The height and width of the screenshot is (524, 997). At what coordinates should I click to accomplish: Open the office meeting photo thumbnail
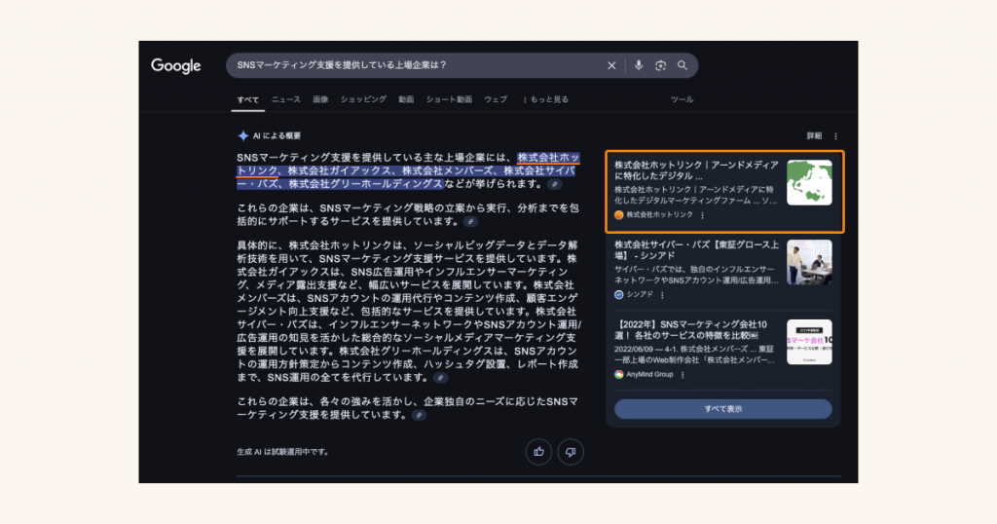pyautogui.click(x=809, y=262)
